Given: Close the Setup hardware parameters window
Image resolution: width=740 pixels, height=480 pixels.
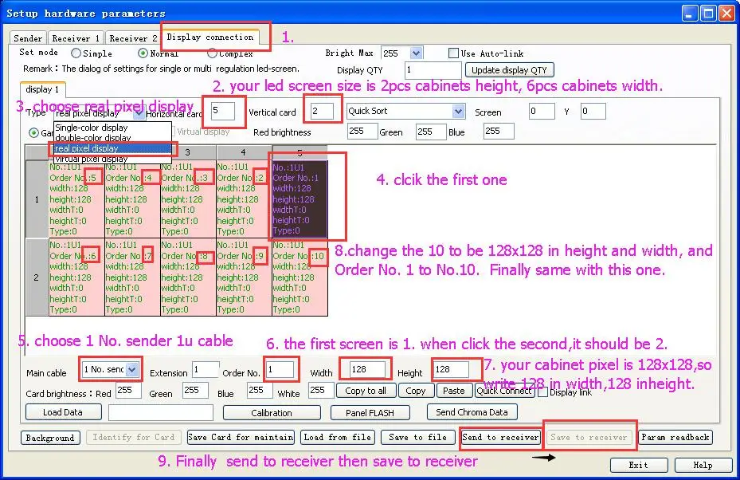Looking at the screenshot, I should tap(726, 13).
